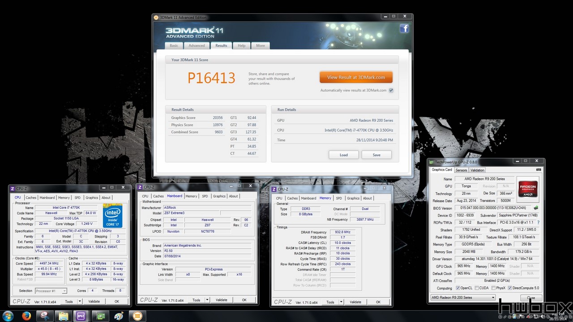
Task: Open Caches tab in CPU-Z CPU window
Action: [x=31, y=197]
